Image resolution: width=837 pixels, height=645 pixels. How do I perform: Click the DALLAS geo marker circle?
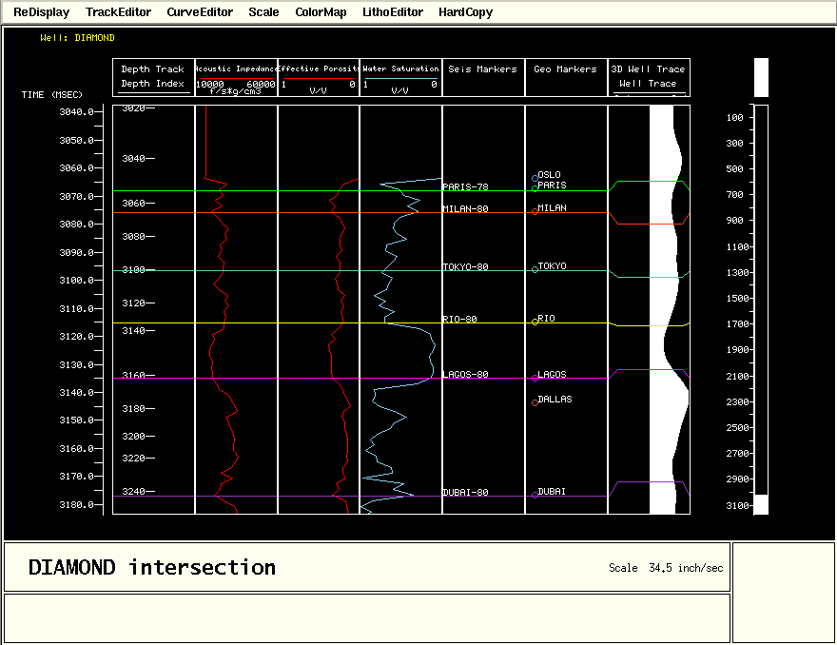pos(535,402)
